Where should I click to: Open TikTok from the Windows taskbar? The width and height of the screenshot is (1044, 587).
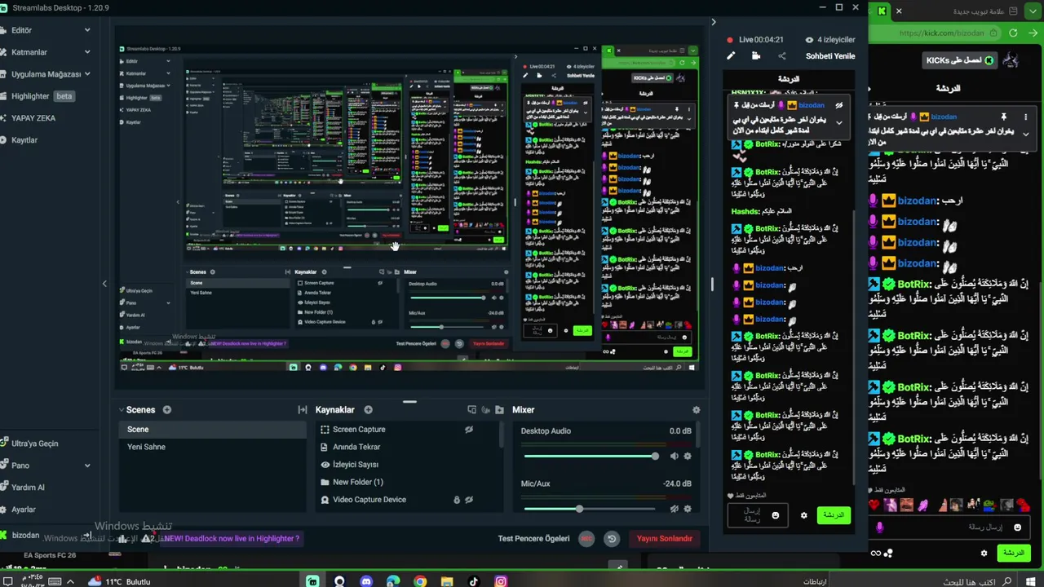pyautogui.click(x=474, y=581)
